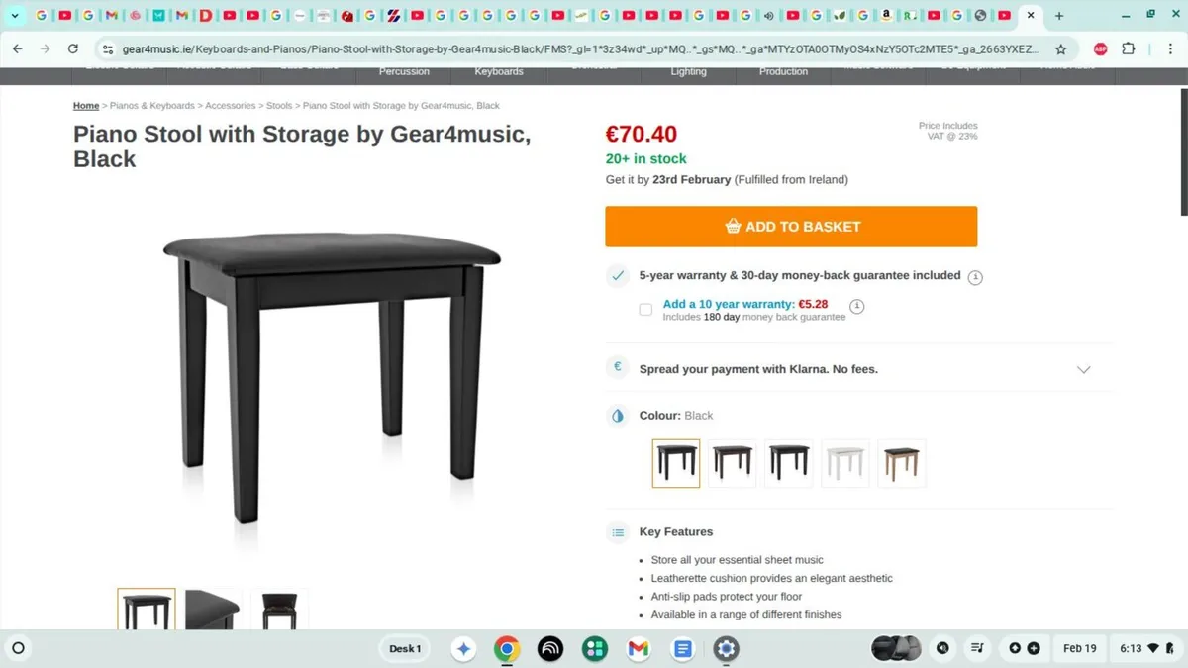
Task: Open the browser Extensions puzzle icon
Action: pos(1128,48)
